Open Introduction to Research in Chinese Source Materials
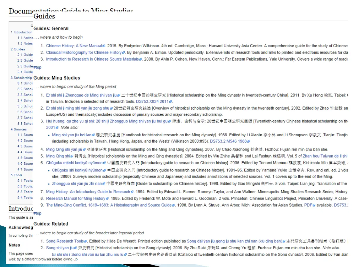This screenshot has height=267, width=356. (x=92, y=59)
